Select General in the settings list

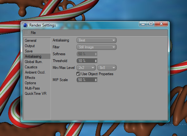[x=37, y=41]
